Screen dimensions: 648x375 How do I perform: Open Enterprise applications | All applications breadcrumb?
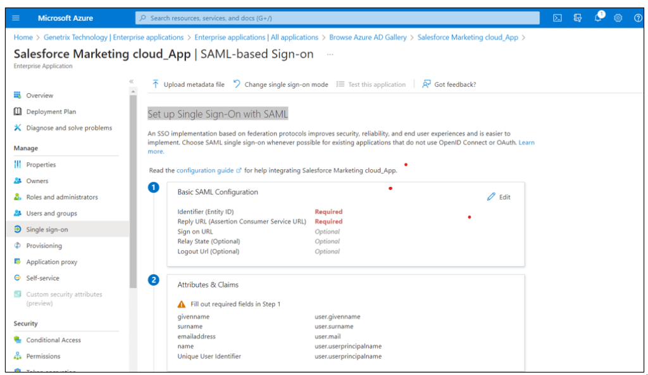tap(256, 37)
